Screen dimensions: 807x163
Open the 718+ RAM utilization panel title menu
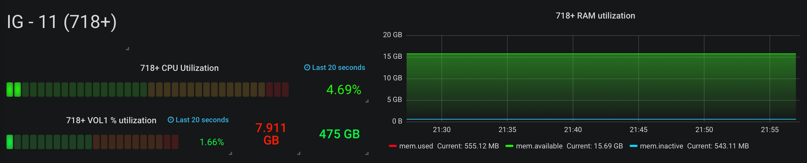pos(595,16)
